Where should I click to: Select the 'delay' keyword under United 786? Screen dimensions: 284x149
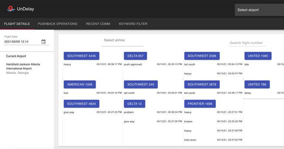pos(248,93)
